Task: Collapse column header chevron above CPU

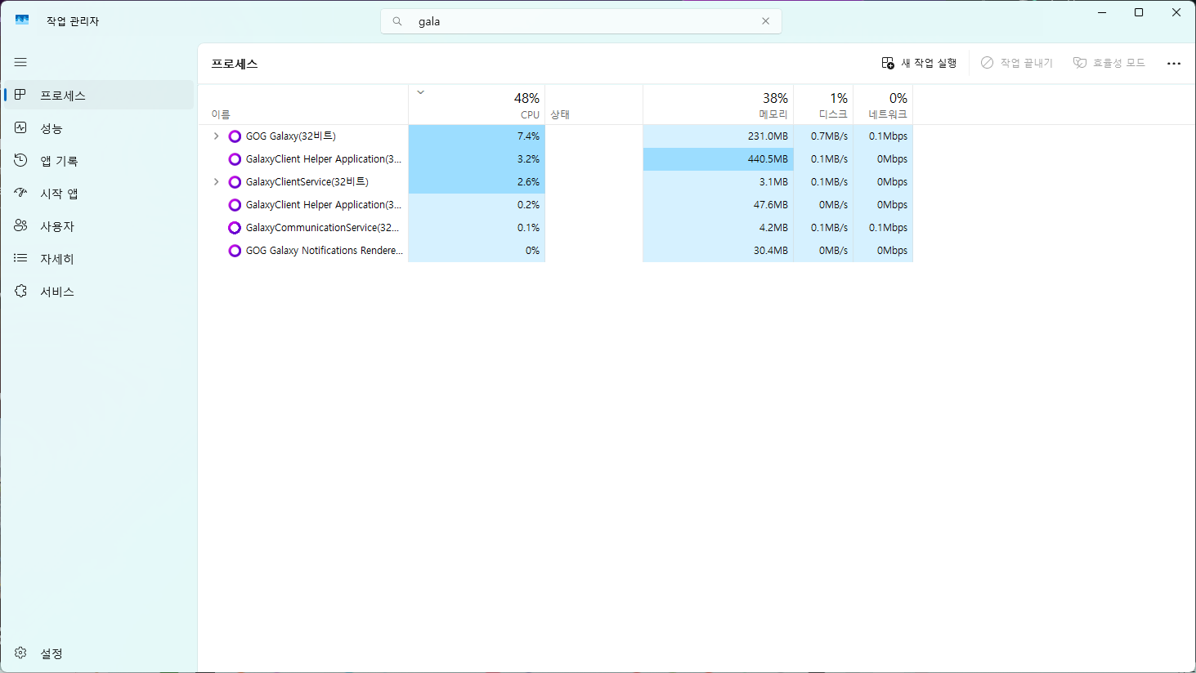Action: point(421,92)
